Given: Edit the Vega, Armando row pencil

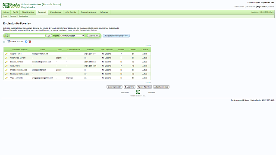Looking at the screenshot, I should coord(6,78).
